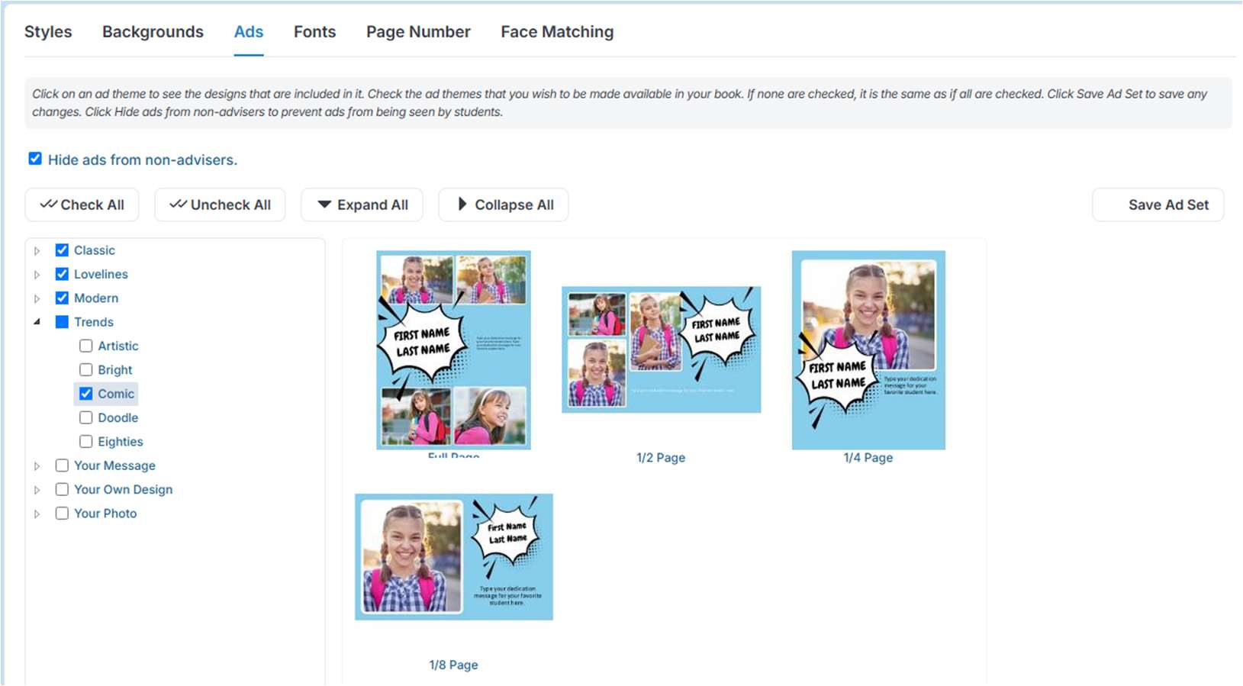
Task: Check the Artistic theme checkbox
Action: coord(86,346)
